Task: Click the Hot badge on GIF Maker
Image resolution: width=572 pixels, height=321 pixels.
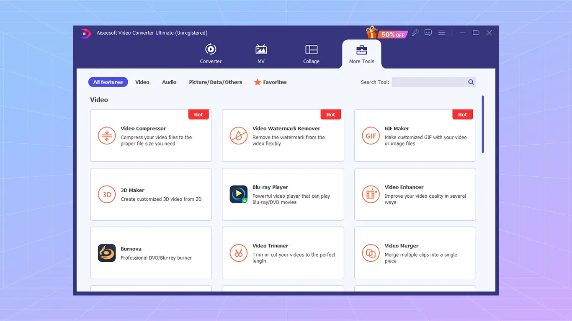Action: [x=463, y=115]
